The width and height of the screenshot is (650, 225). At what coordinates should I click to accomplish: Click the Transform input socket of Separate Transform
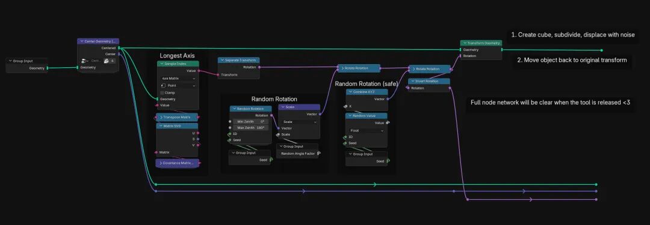click(218, 75)
